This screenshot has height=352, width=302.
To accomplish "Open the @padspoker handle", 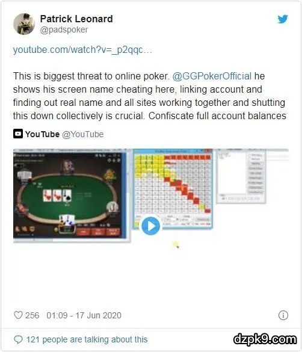I will coord(64,29).
